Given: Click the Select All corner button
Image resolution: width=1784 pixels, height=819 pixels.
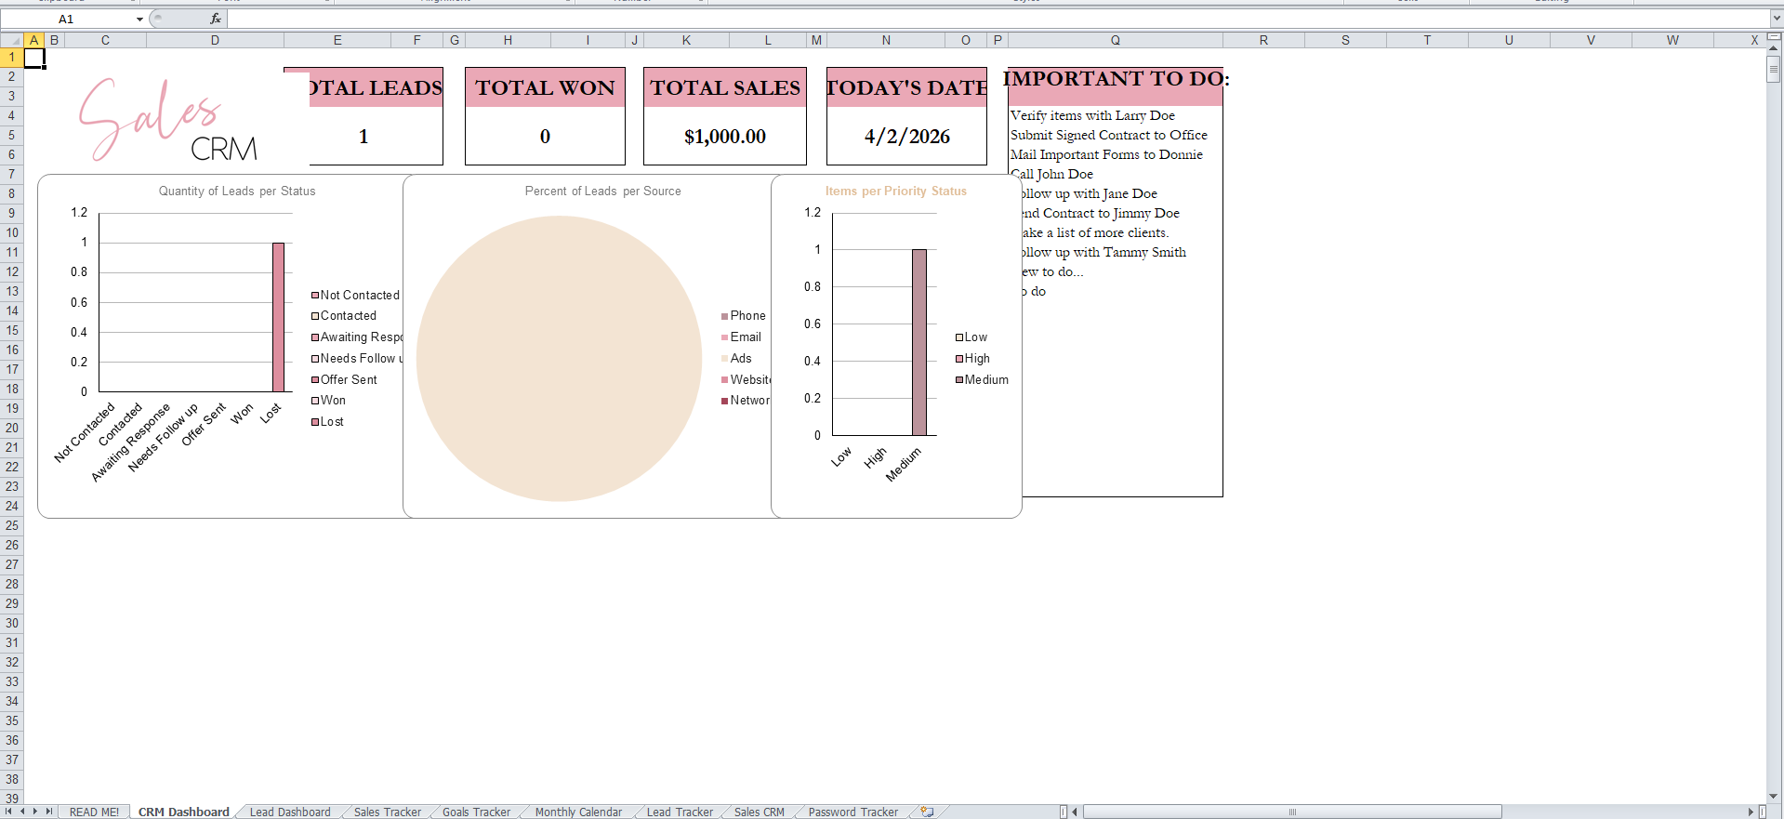Looking at the screenshot, I should [x=11, y=40].
